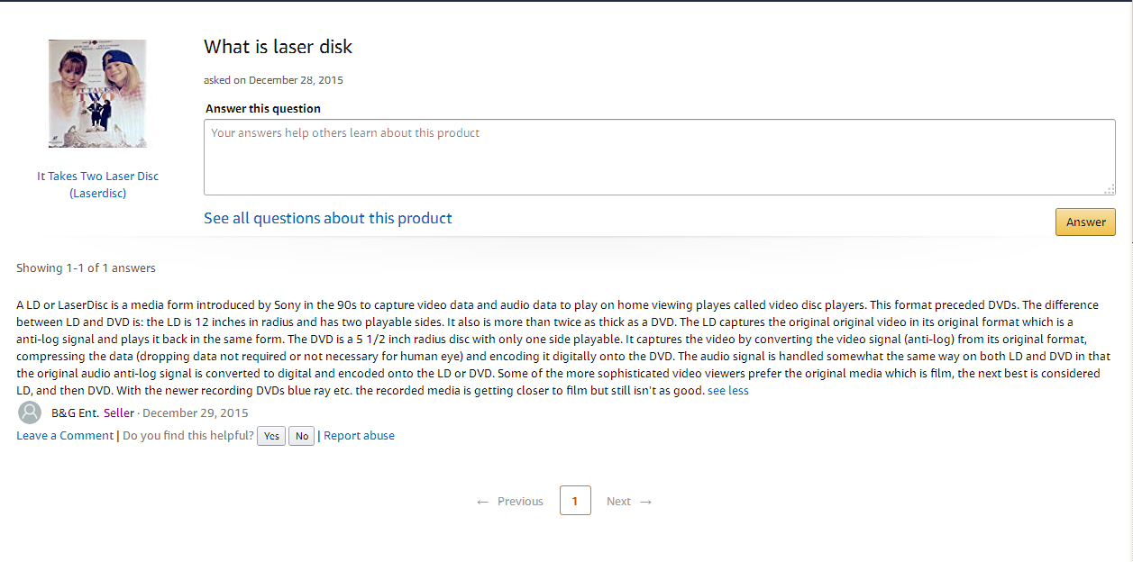
Task: Report abuse on this answer
Action: coord(359,436)
